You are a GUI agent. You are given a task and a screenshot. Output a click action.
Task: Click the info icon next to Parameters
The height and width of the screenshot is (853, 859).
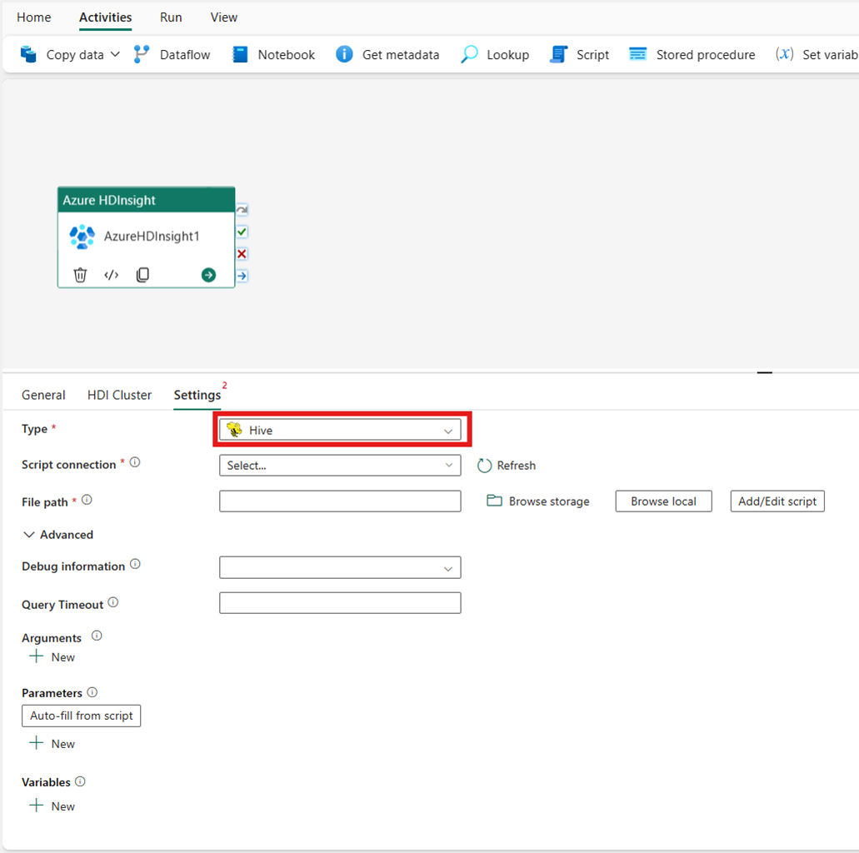92,692
